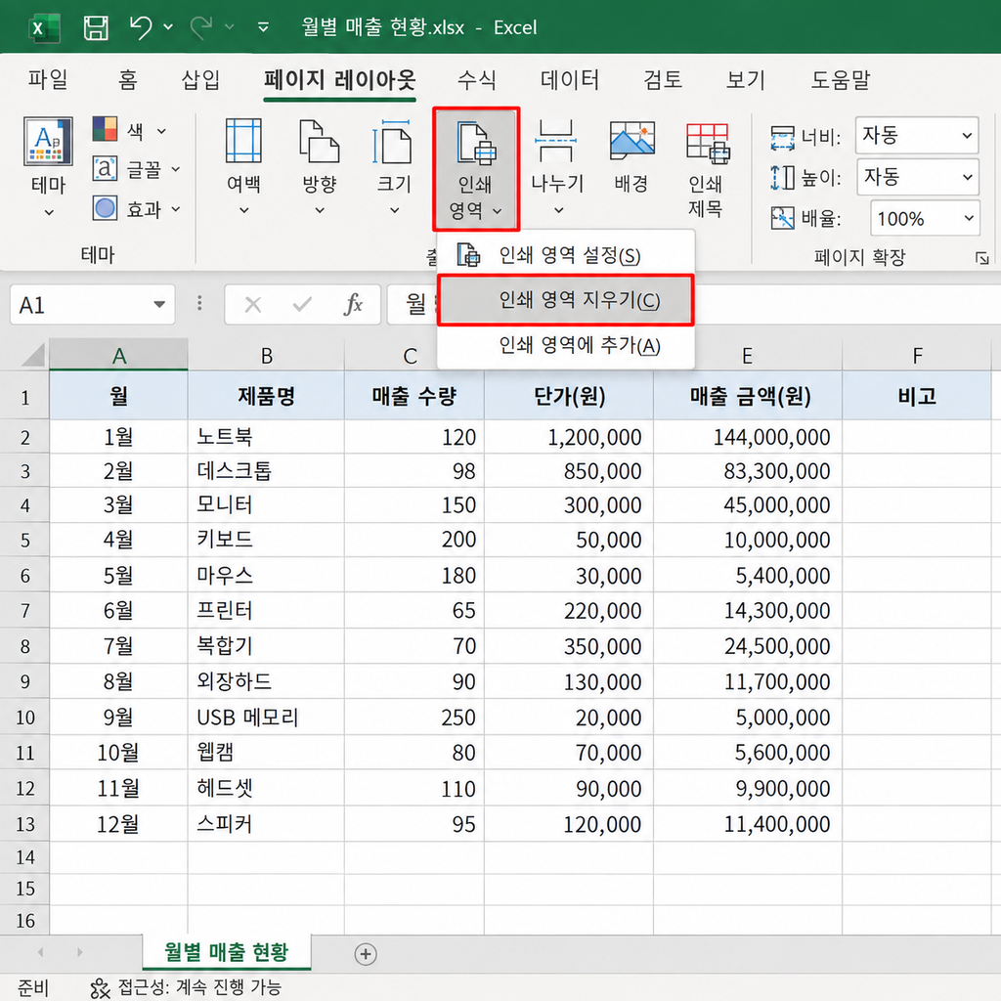Click the 인쇄 영역 print area button

[x=476, y=169]
